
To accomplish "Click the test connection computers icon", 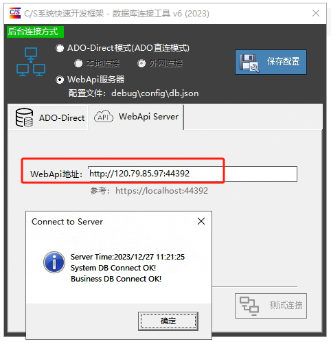I will (249, 306).
